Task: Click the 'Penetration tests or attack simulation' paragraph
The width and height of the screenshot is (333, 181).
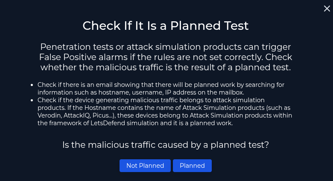Action: click(166, 57)
